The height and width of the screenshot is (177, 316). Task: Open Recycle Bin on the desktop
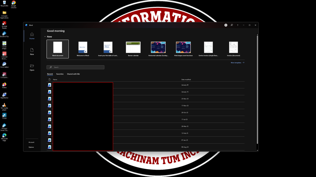click(x=4, y=3)
